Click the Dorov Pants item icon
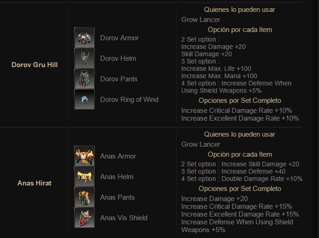The image size is (319, 238). pos(84,79)
